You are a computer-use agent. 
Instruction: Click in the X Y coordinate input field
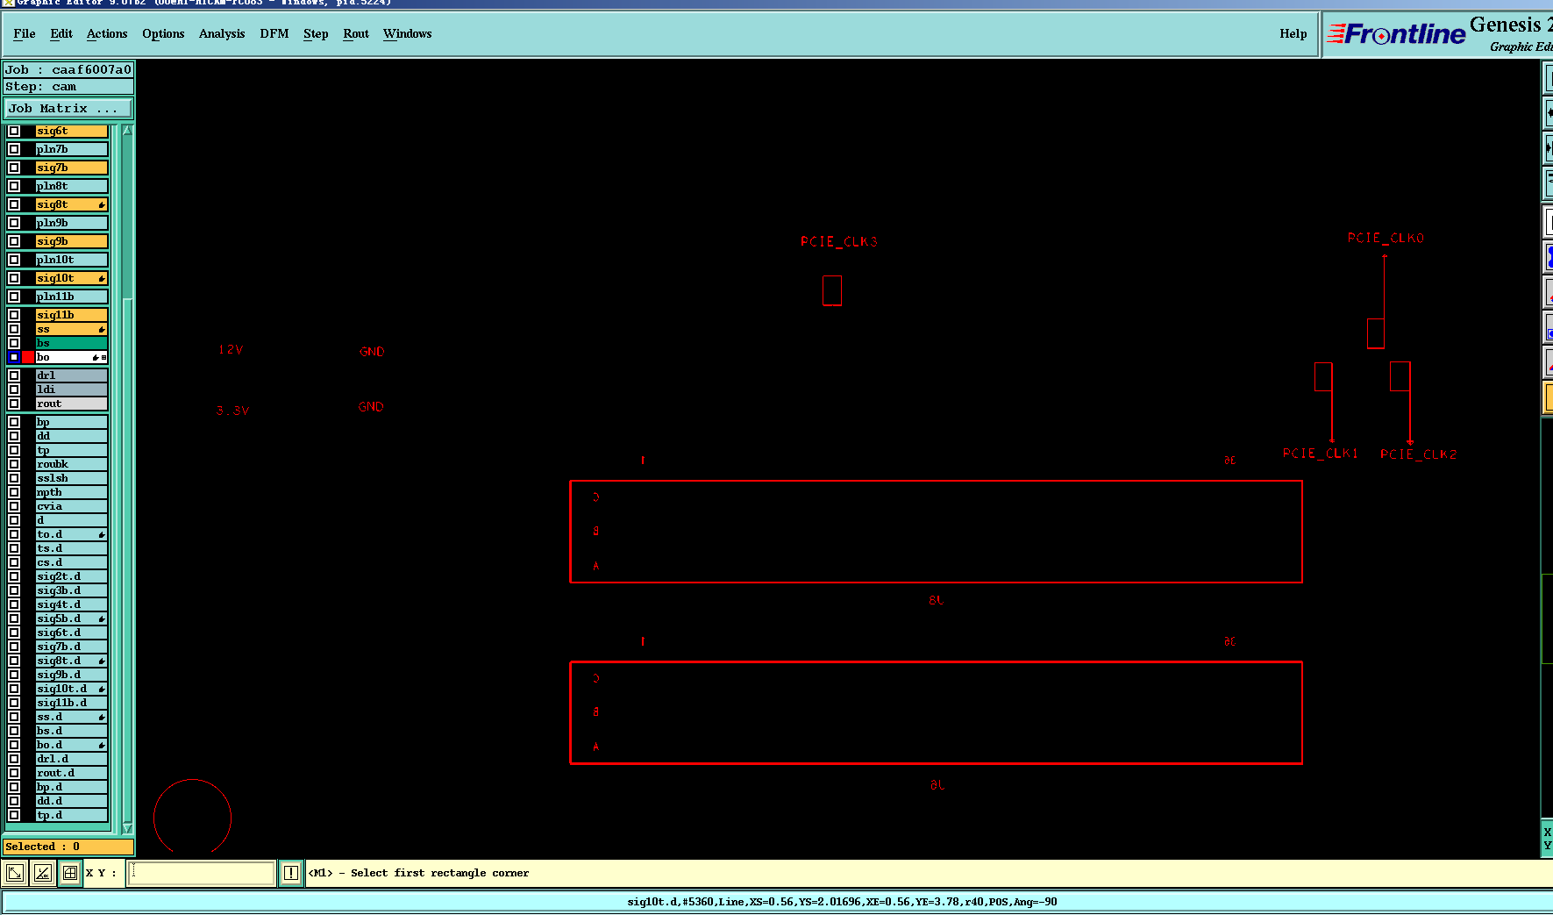point(202,873)
